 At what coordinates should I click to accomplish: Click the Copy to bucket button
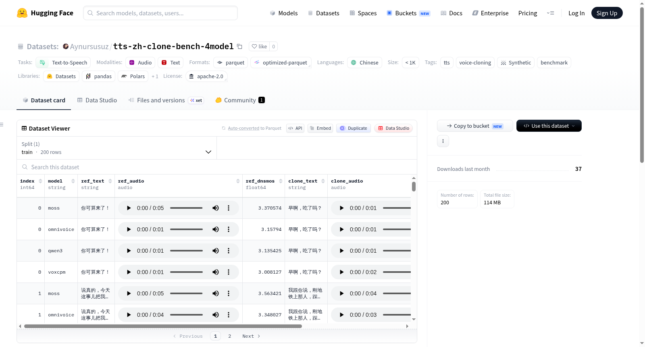coord(475,126)
